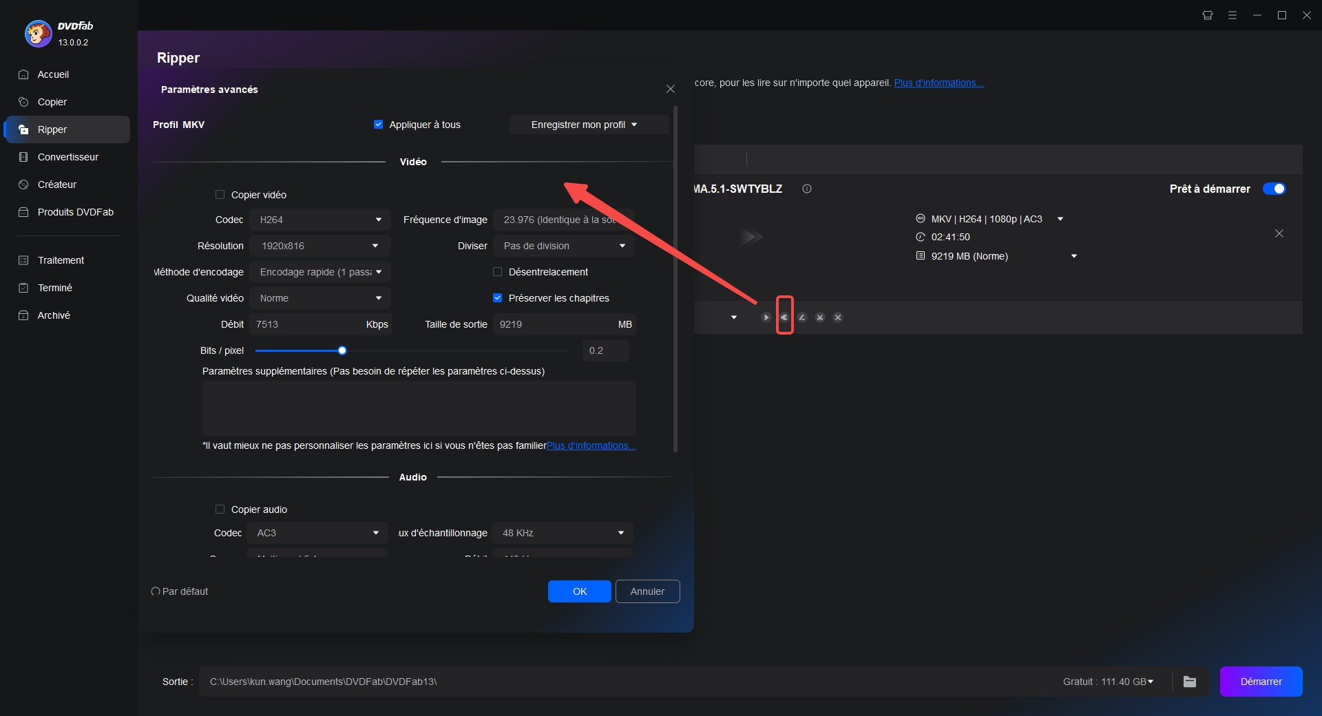Click Bits / pixel 0.2 value field
This screenshot has height=716, width=1322.
[605, 350]
